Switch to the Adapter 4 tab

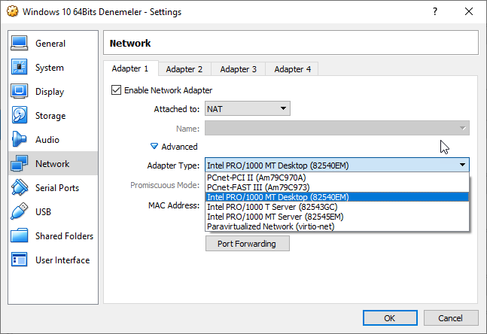pyautogui.click(x=292, y=69)
